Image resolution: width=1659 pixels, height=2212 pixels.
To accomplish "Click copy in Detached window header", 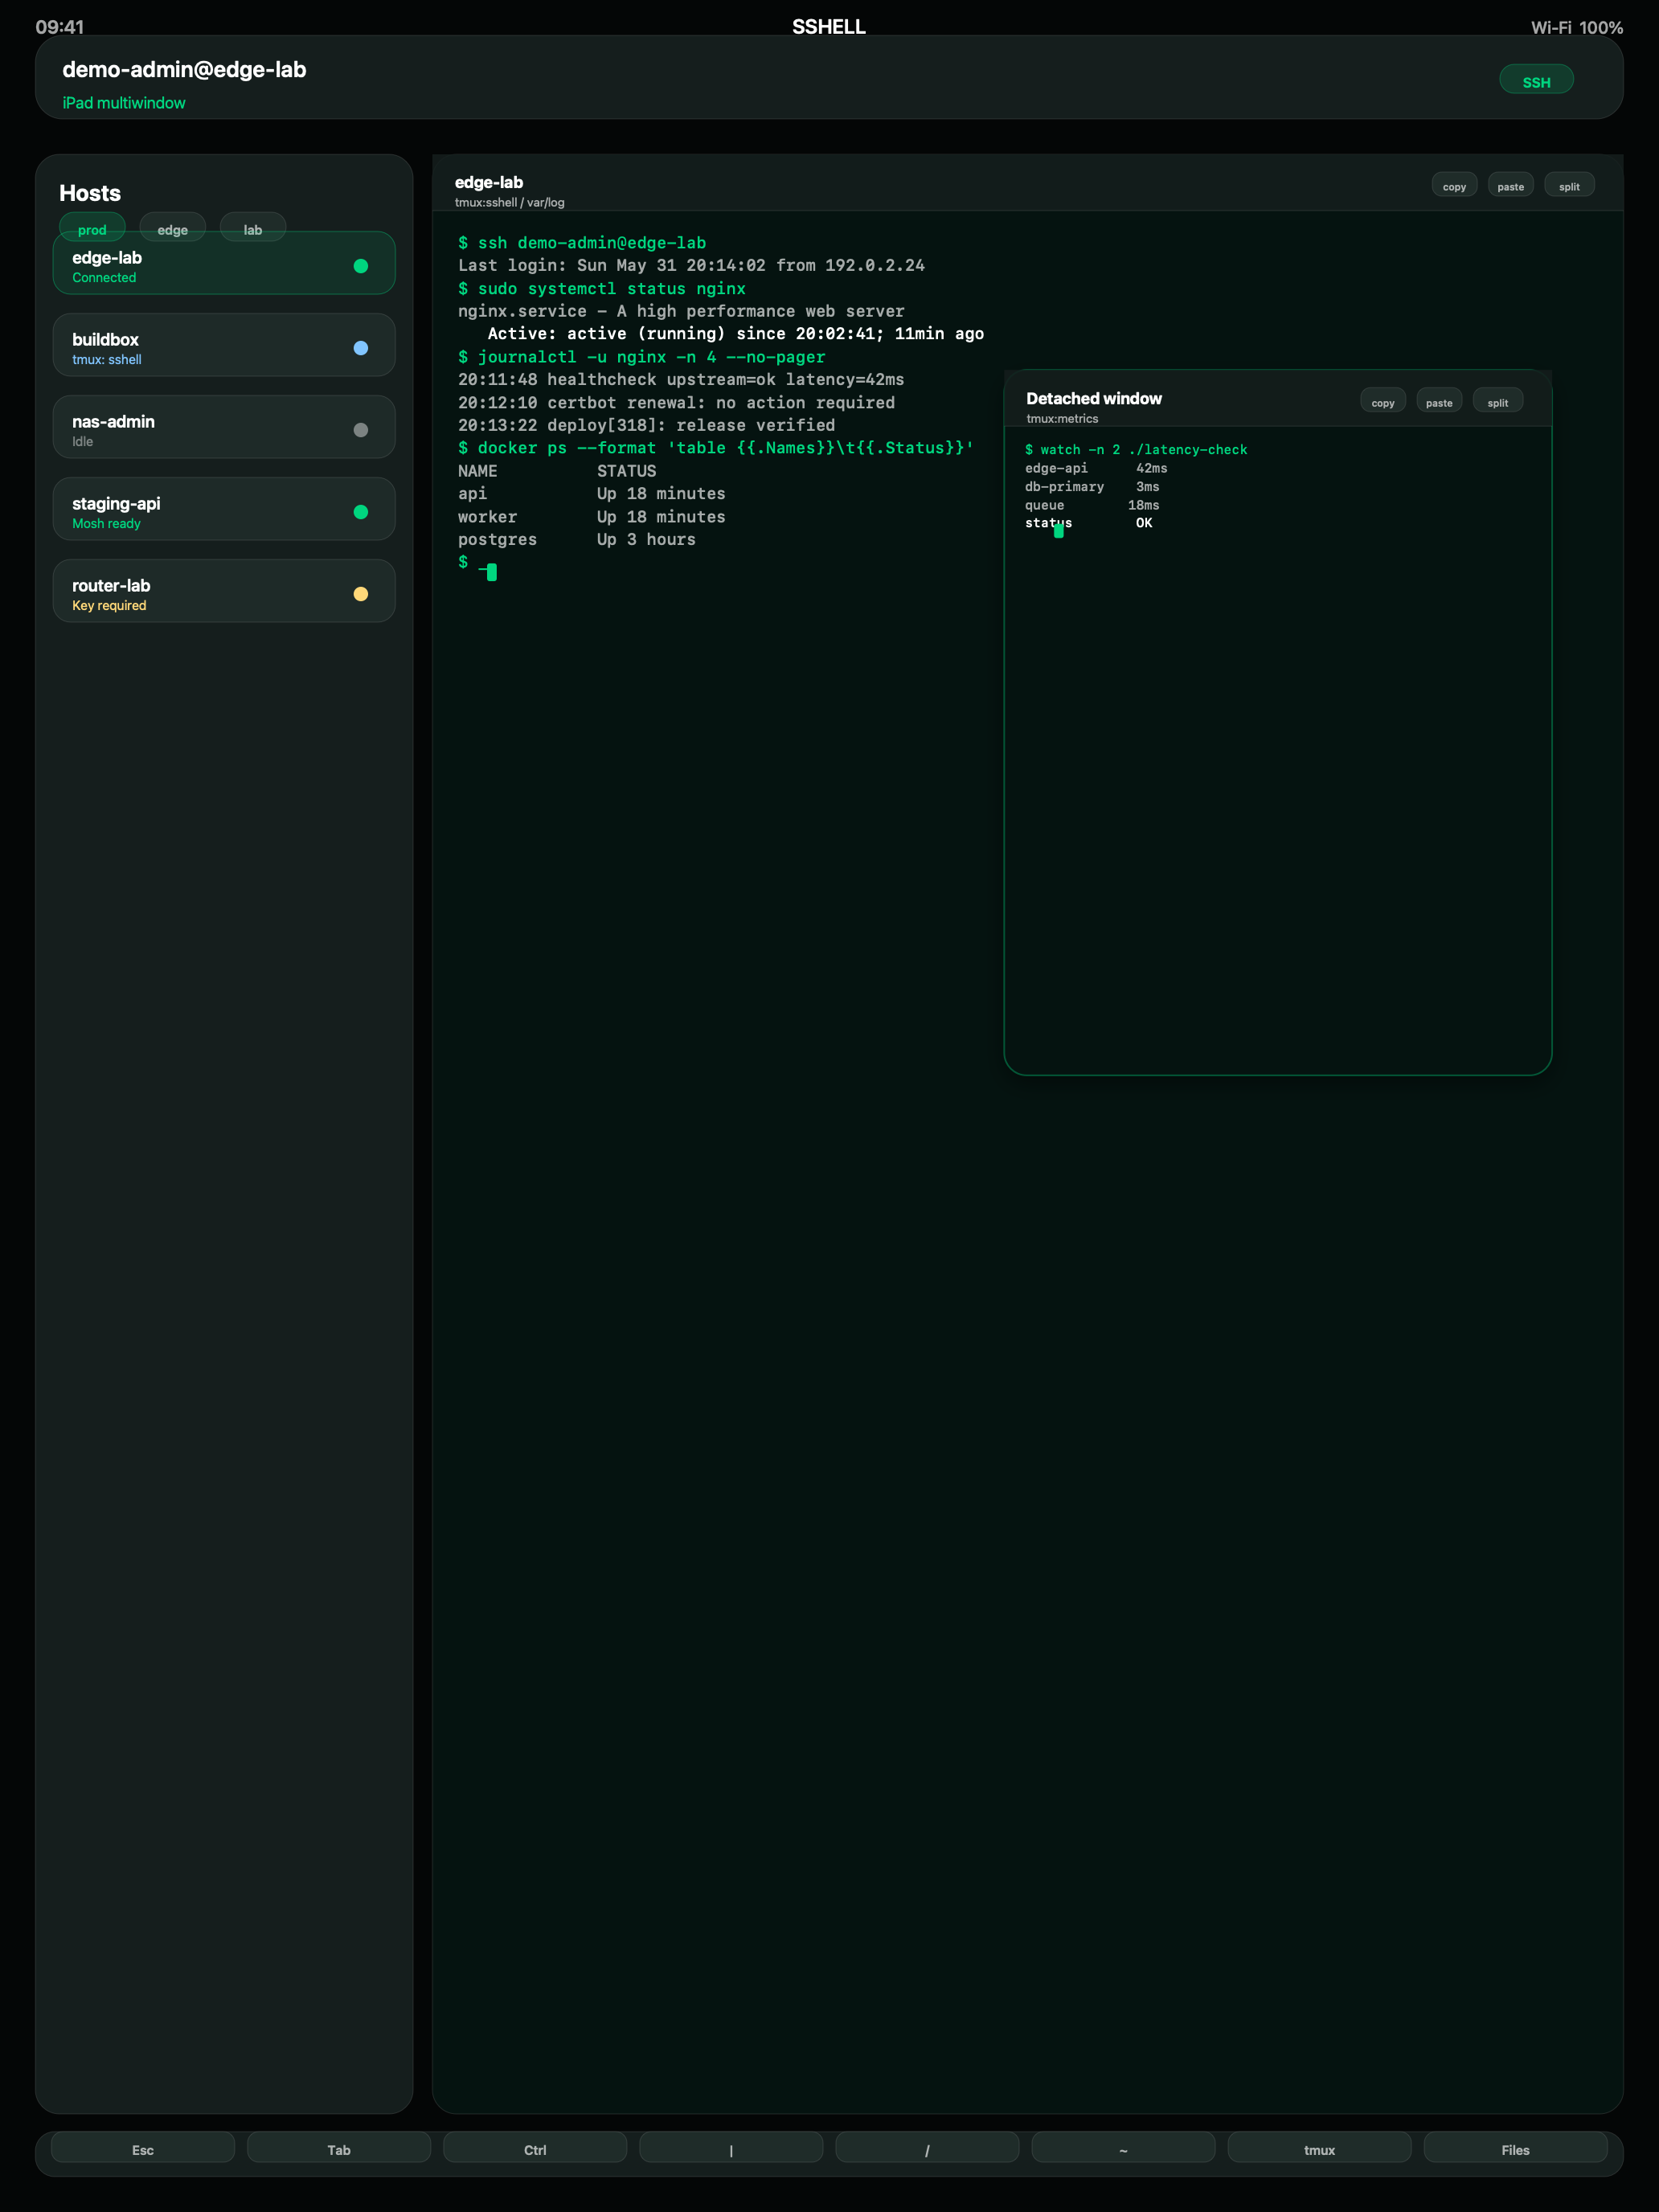I will (1382, 402).
